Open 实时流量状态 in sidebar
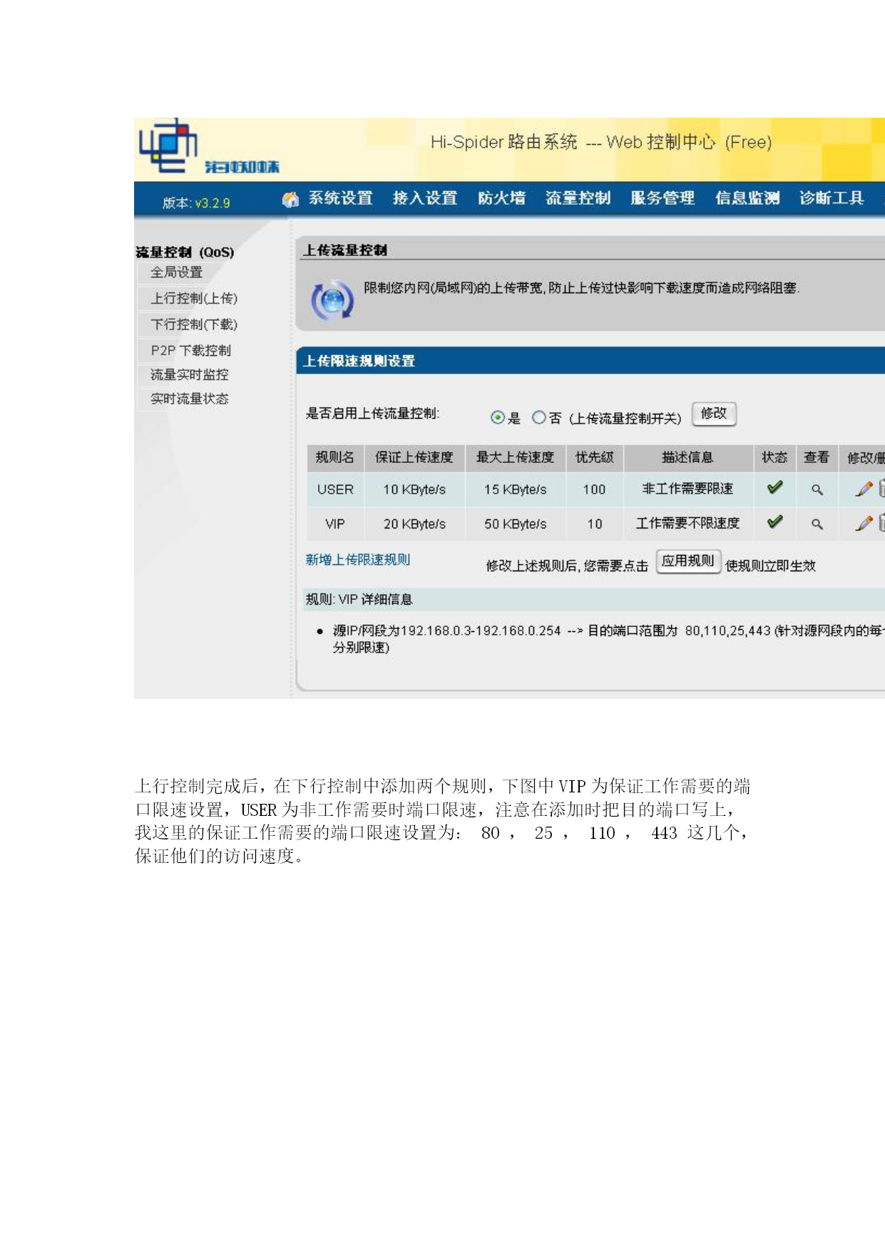 190,399
